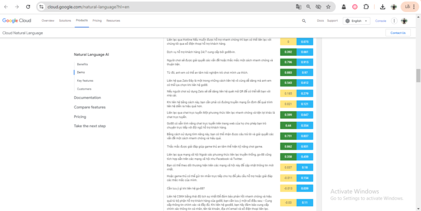
Task: Select the Key features sidebar item
Action: click(x=85, y=80)
